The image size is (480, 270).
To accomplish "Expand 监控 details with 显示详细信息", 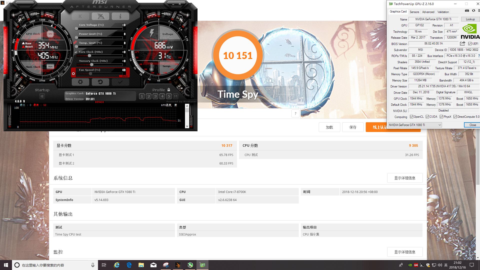I will pos(405,252).
